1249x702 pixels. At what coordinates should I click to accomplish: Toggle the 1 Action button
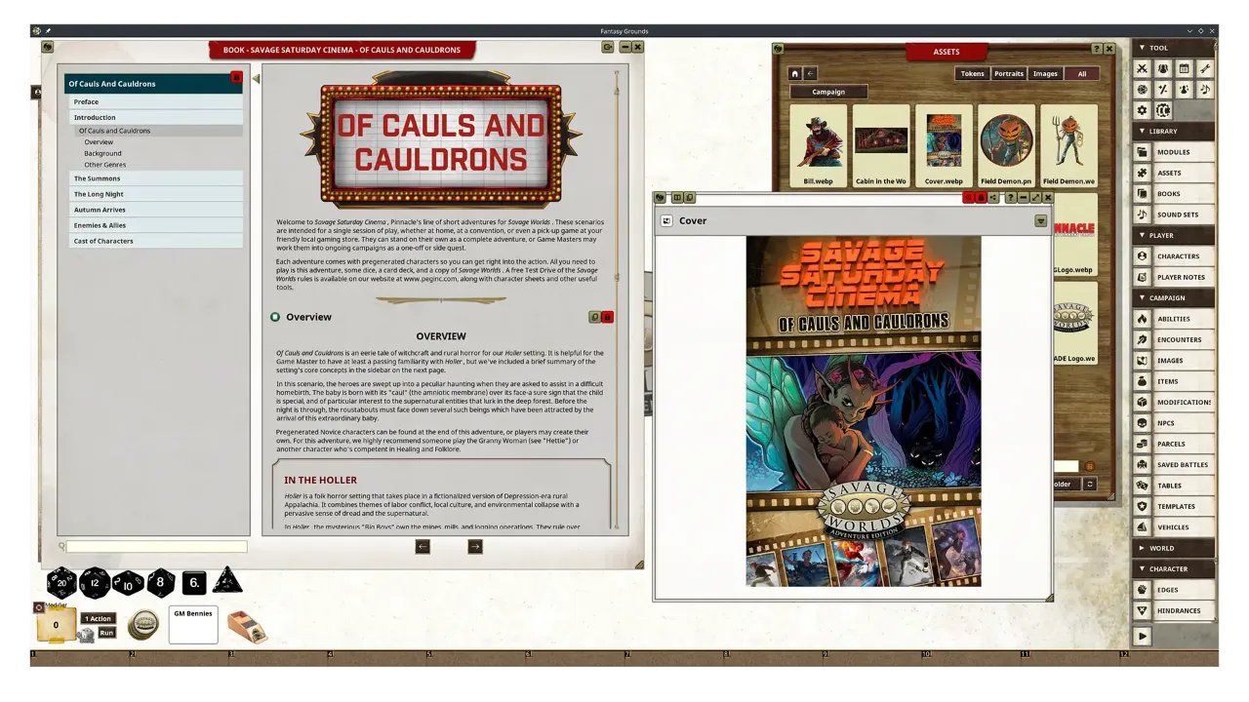pyautogui.click(x=99, y=619)
